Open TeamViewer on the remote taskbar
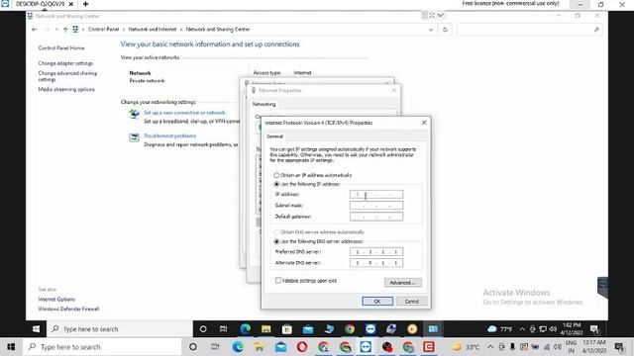This screenshot has height=356, width=634. coord(370,329)
